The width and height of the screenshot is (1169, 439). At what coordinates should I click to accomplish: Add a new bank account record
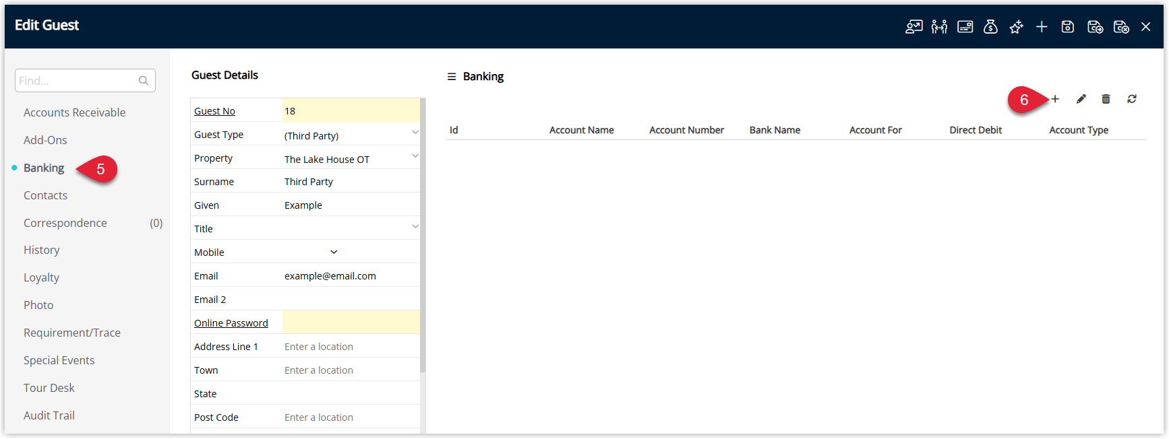coord(1055,99)
